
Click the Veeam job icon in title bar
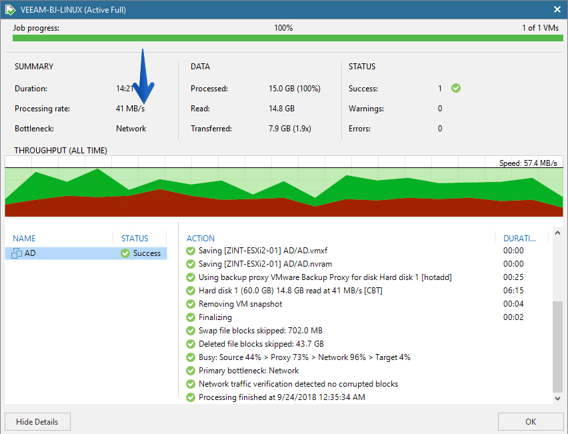tap(10, 10)
